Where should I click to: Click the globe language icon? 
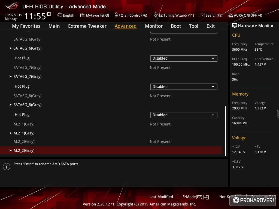[60, 15]
